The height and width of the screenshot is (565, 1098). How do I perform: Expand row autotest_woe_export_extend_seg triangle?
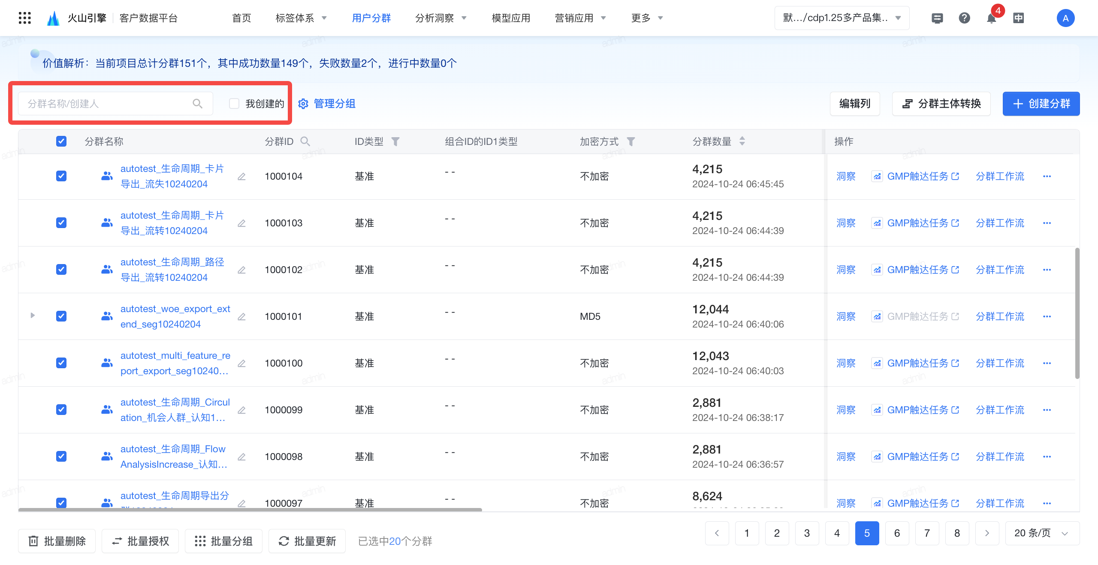click(x=33, y=316)
